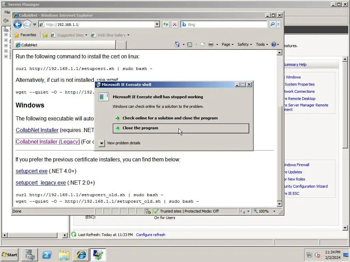Expand the first Server Manager tree node
This screenshot has width=350, height=262.
tap(6, 35)
